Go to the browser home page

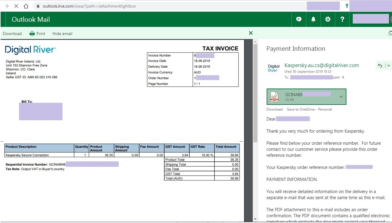pos(26,6)
